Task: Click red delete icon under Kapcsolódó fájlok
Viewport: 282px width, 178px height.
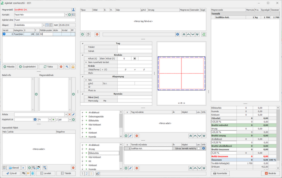Action: [x=73, y=168]
